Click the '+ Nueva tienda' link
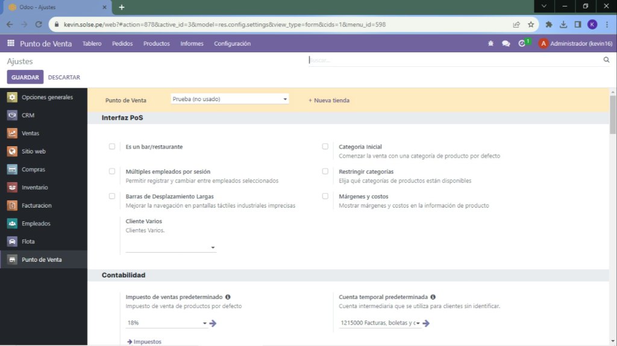Screen dimensions: 617x346 [x=329, y=100]
